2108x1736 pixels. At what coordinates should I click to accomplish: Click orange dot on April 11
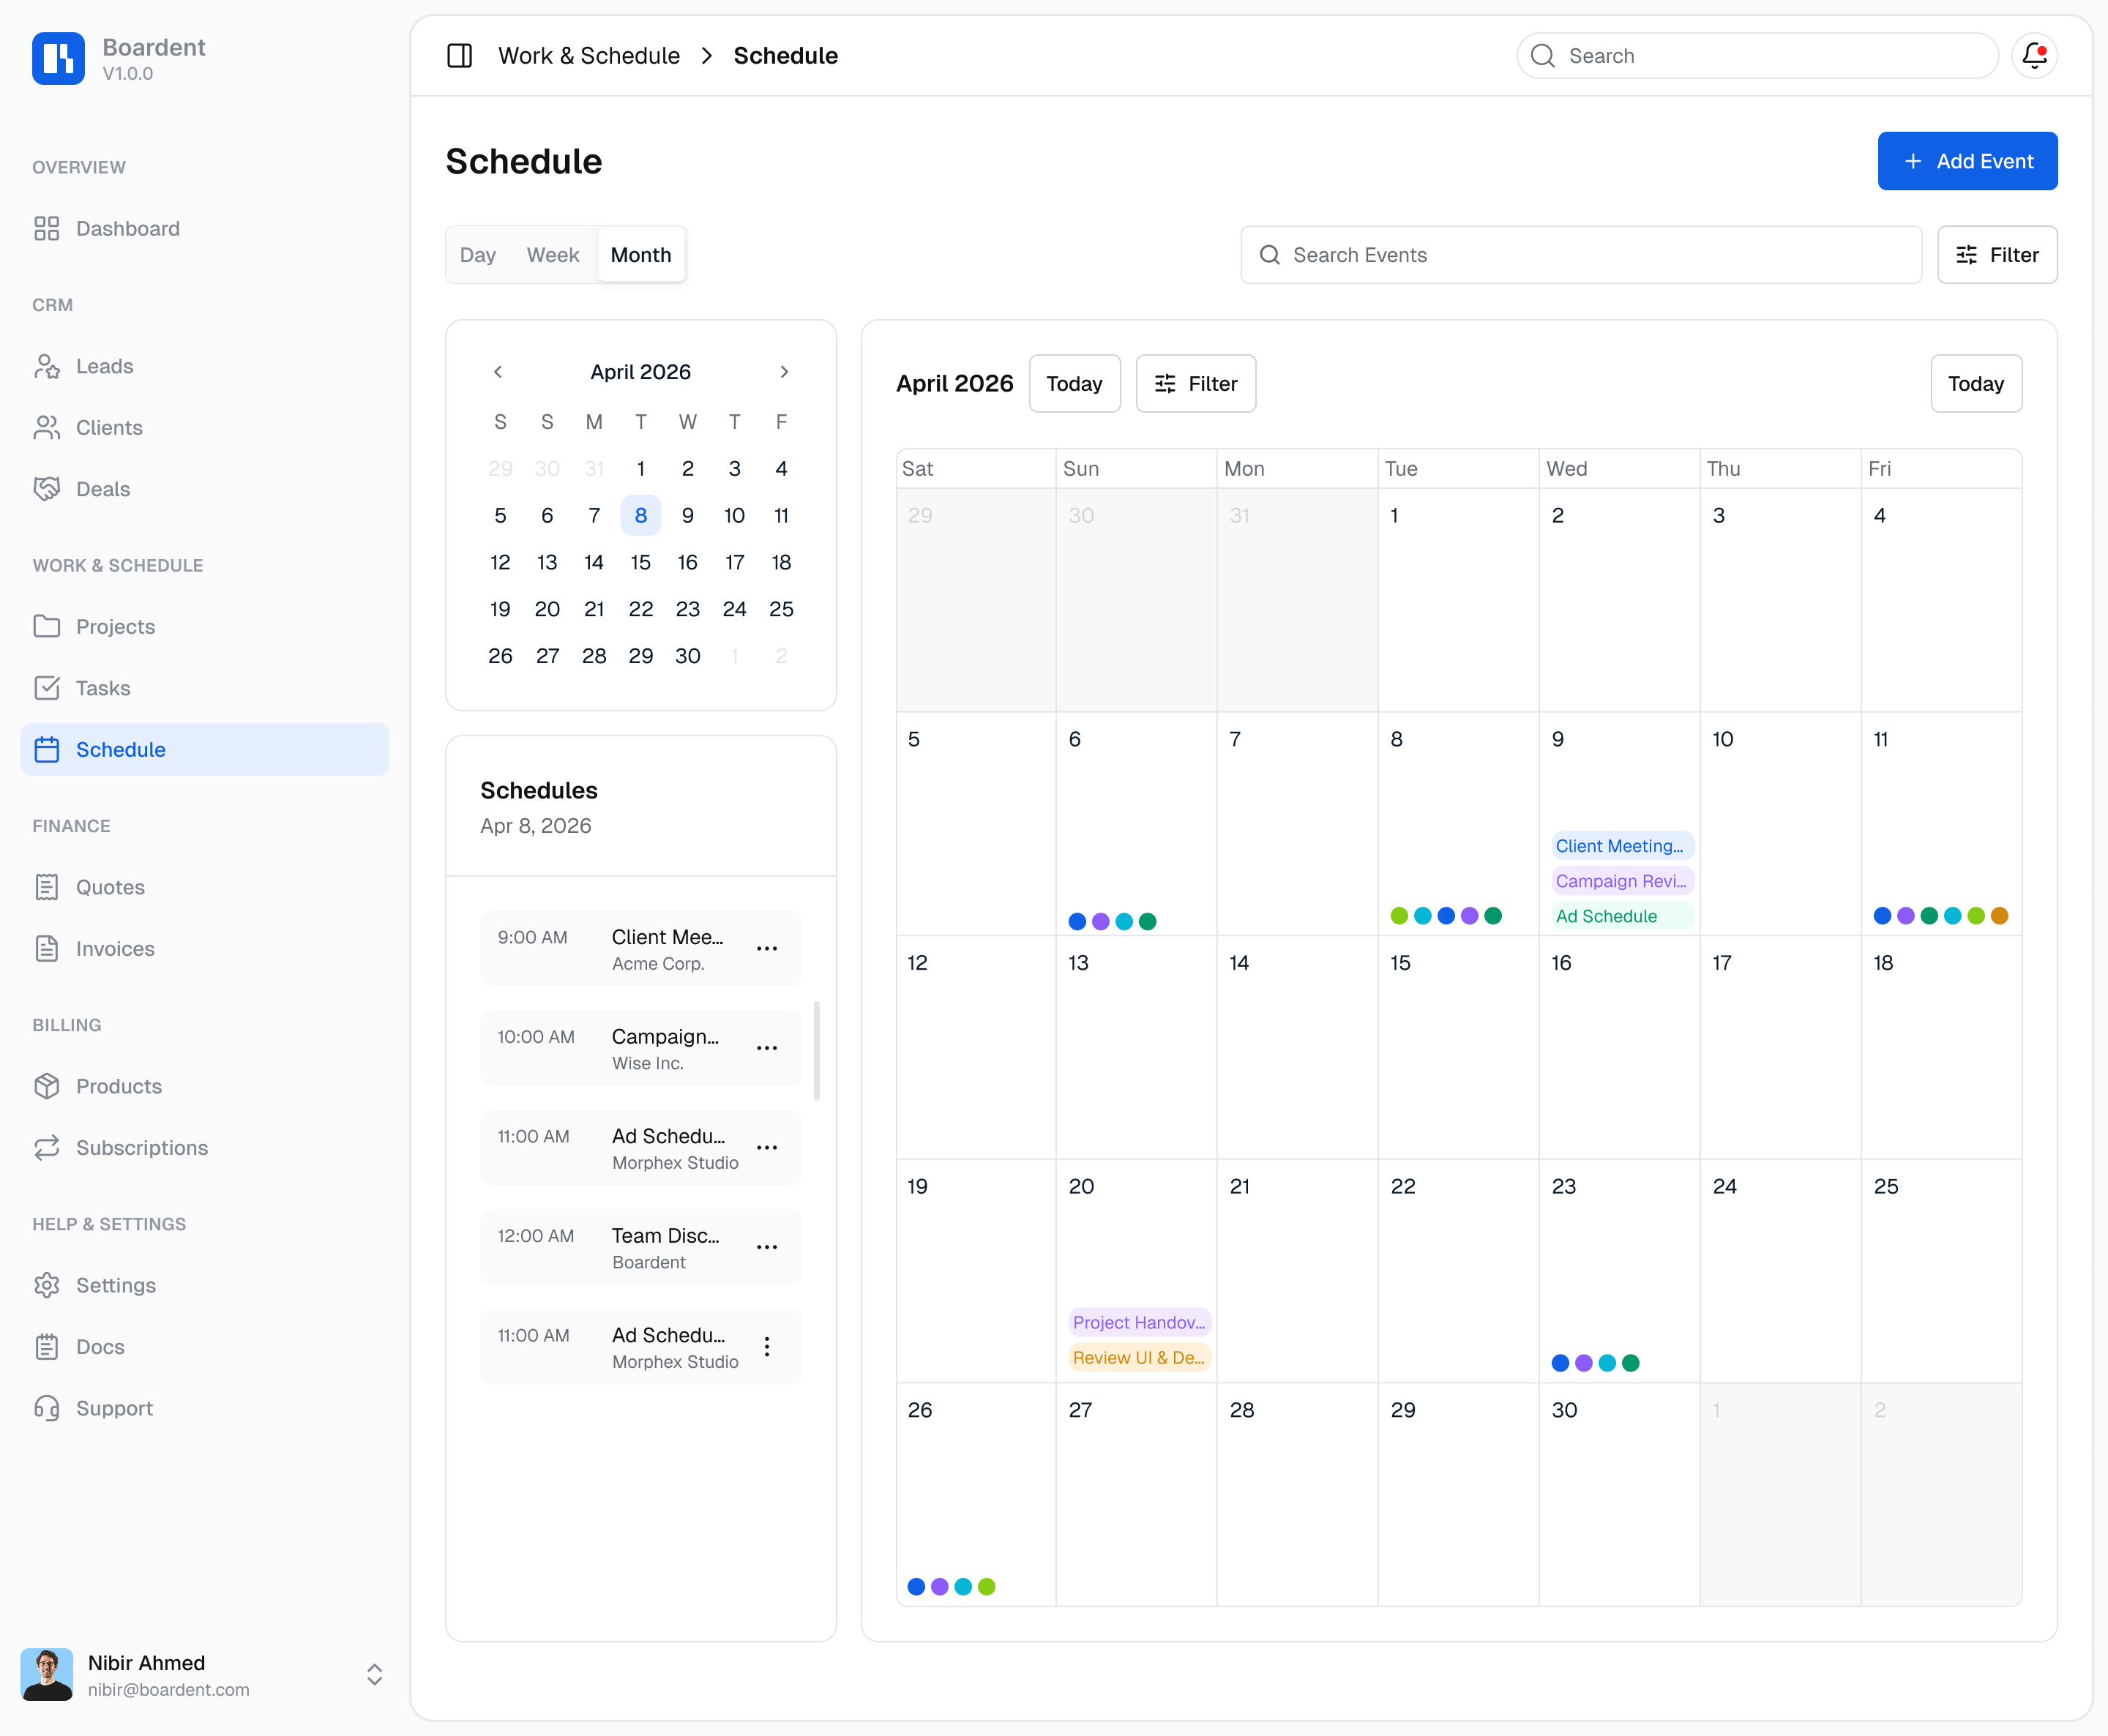1999,916
